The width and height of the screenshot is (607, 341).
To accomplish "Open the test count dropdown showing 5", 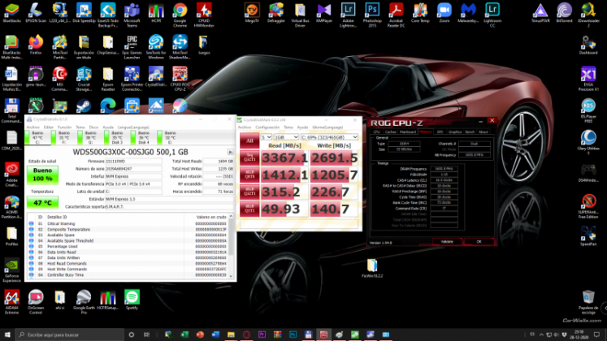I will pos(266,137).
